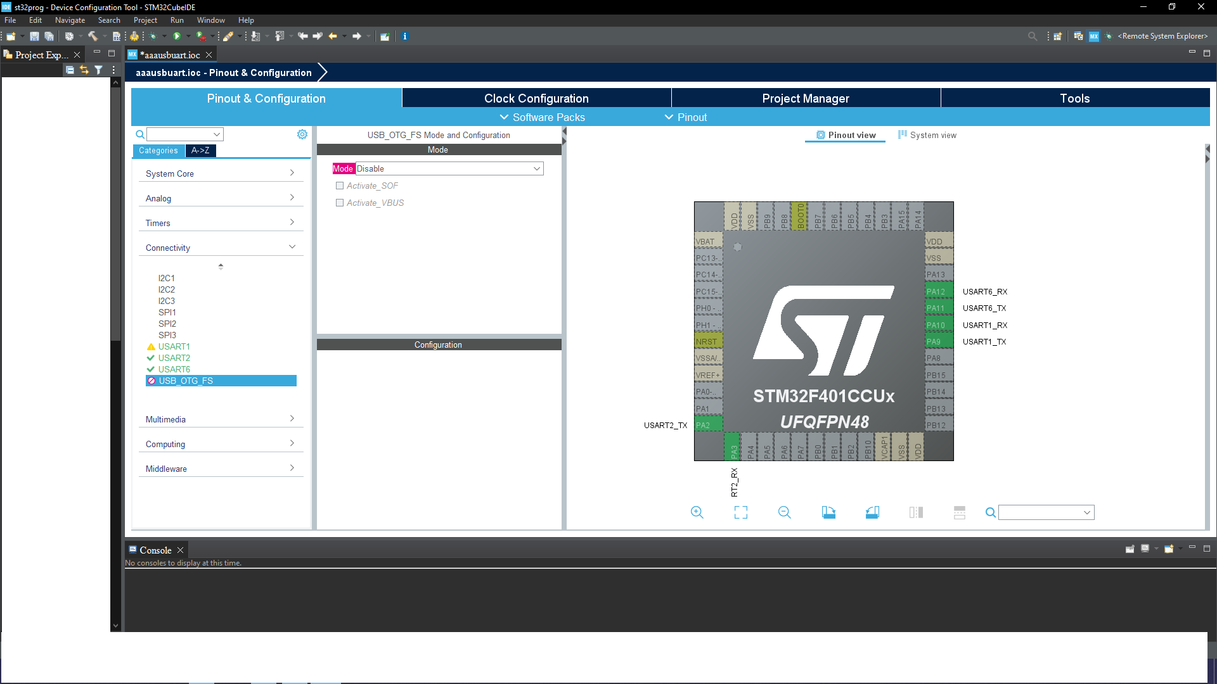Viewport: 1217px width, 684px height.
Task: Open the Navigate menu
Action: tap(70, 20)
